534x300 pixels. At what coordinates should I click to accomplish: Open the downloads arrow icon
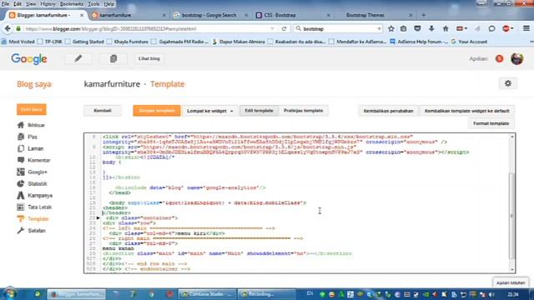(431, 29)
